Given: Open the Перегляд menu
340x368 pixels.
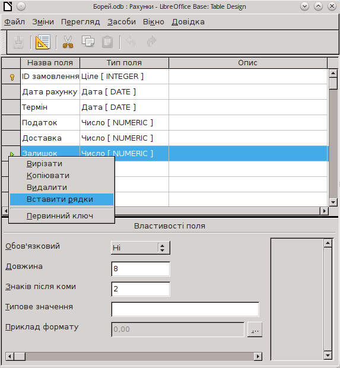Looking at the screenshot, I should tap(81, 22).
